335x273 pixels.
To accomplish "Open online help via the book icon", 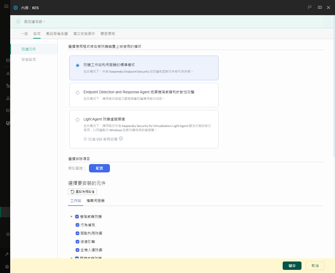I will pos(320,7).
